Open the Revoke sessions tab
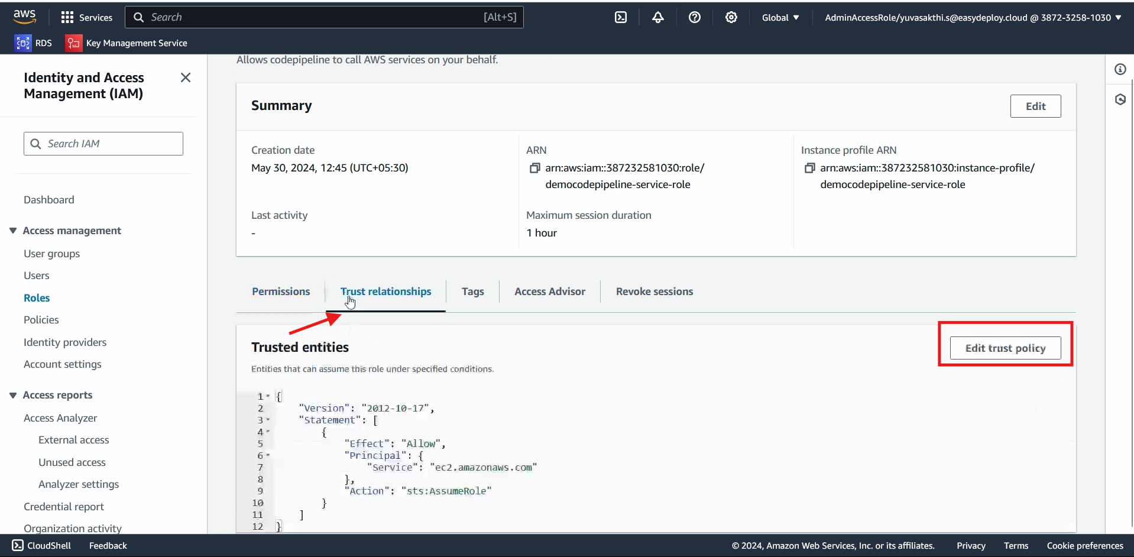The height and width of the screenshot is (557, 1134). click(655, 292)
